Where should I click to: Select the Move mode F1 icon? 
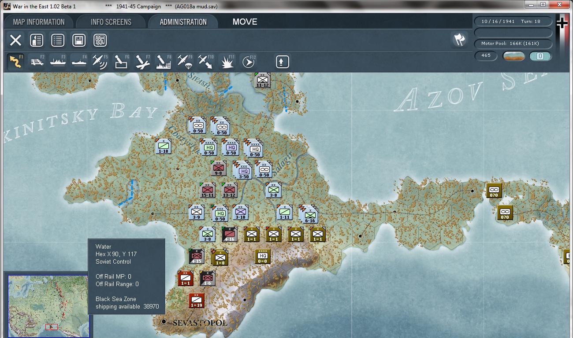tap(16, 62)
